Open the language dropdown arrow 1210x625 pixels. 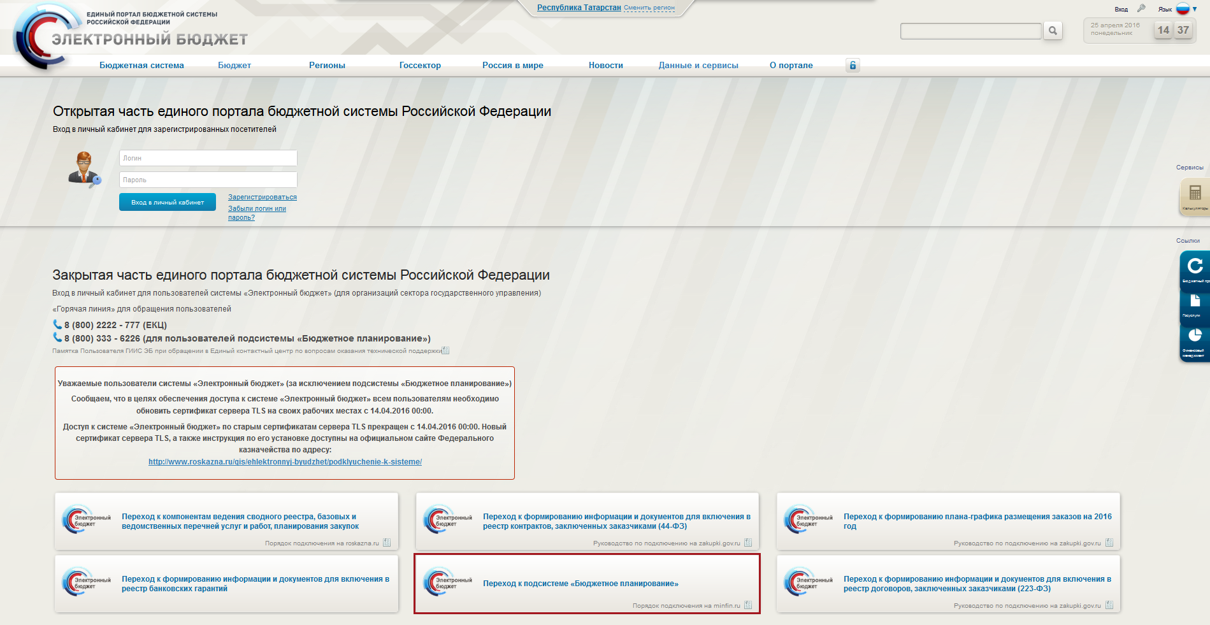click(x=1195, y=10)
